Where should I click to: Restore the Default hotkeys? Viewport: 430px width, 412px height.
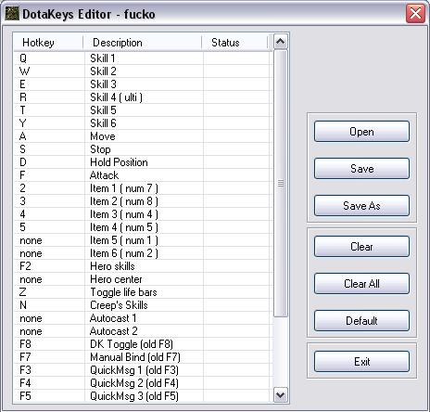point(361,321)
